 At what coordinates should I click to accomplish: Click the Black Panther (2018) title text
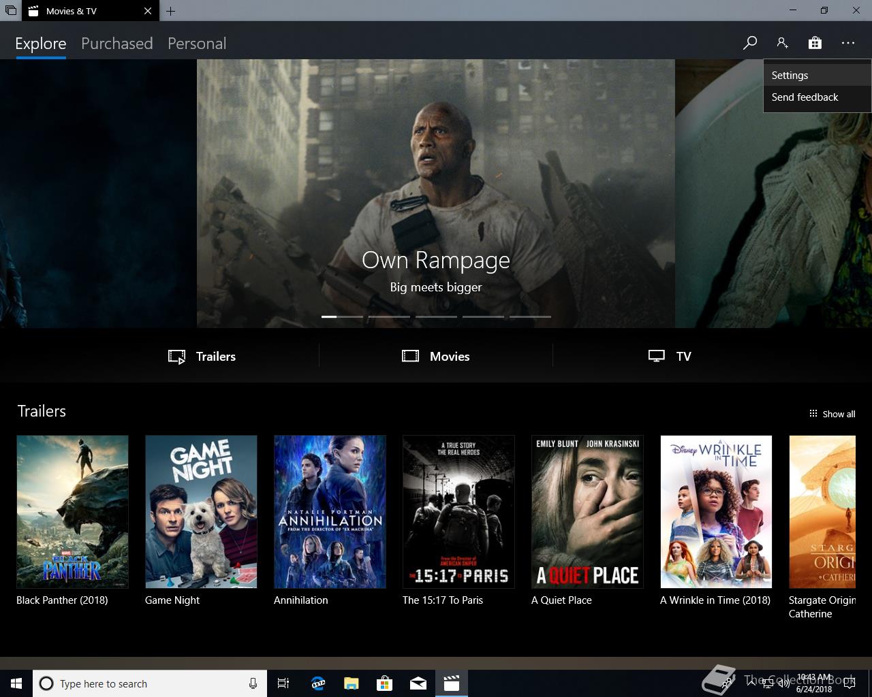pos(62,600)
